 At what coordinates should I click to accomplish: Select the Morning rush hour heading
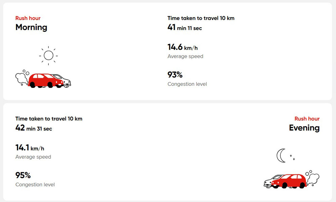31,27
